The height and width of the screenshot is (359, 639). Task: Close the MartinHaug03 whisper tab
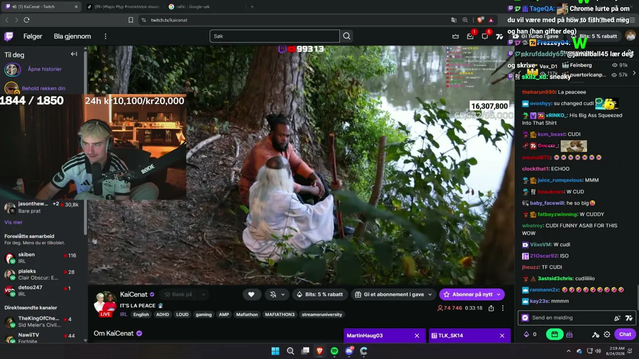click(417, 336)
